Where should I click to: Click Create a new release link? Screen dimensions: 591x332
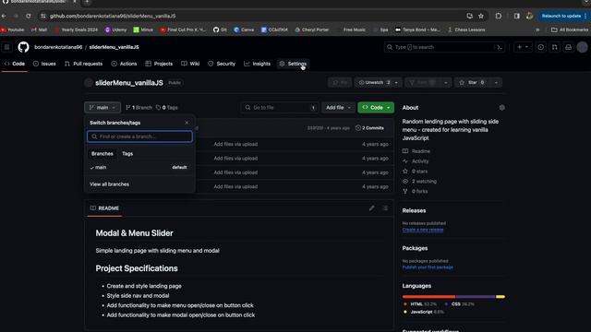[x=423, y=230]
